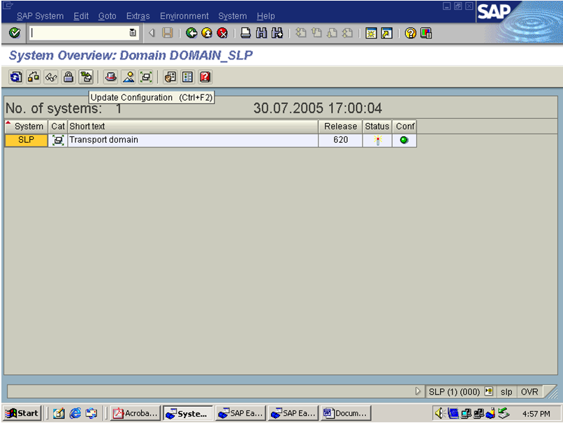Open Update Configuration

click(86, 77)
